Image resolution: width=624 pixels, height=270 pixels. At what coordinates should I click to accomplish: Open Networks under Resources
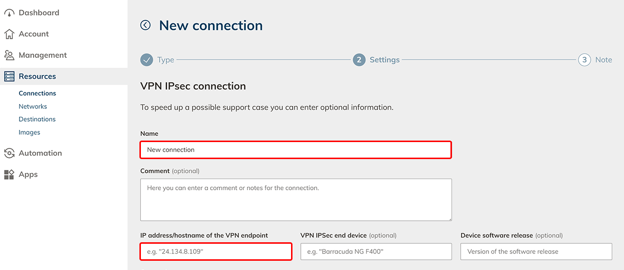[x=33, y=107]
